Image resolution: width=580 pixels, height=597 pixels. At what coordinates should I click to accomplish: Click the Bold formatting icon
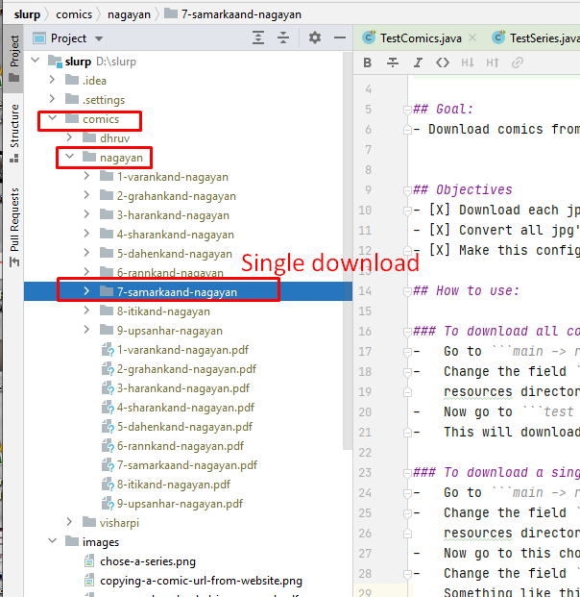[x=367, y=62]
